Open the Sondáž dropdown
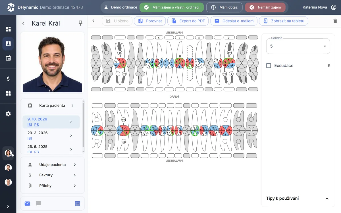This screenshot has width=341, height=213. 298,46
